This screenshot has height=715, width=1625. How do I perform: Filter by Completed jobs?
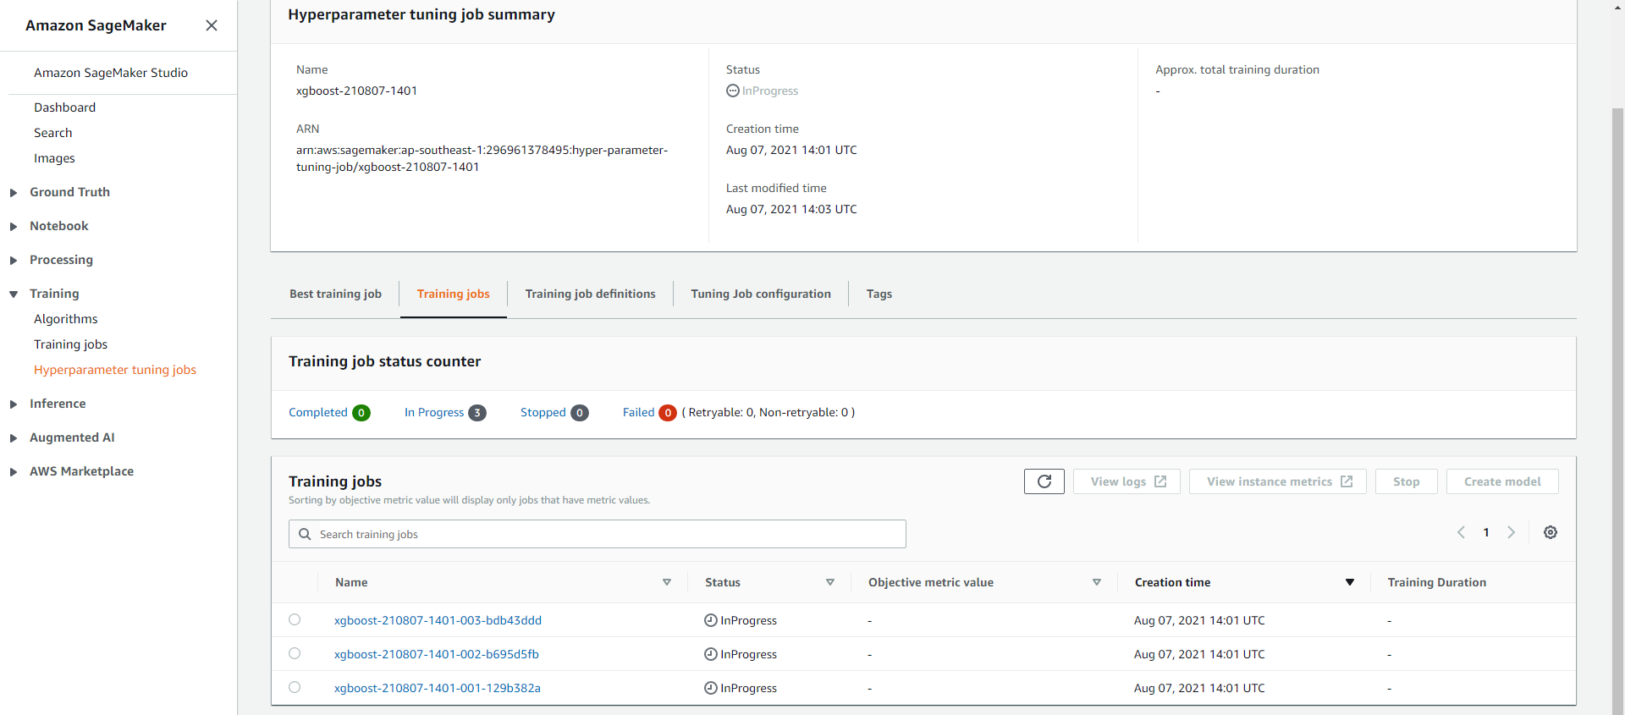click(x=318, y=412)
